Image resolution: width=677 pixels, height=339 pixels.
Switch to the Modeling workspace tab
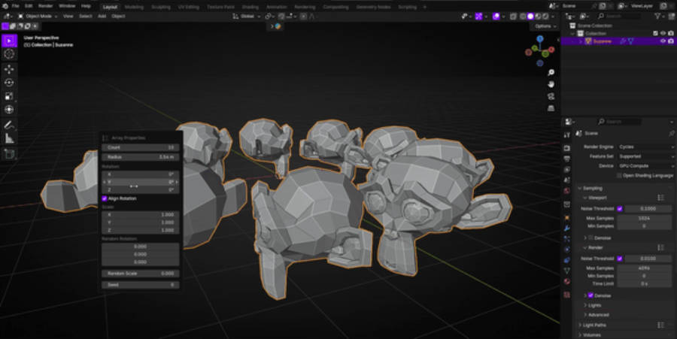click(x=134, y=7)
